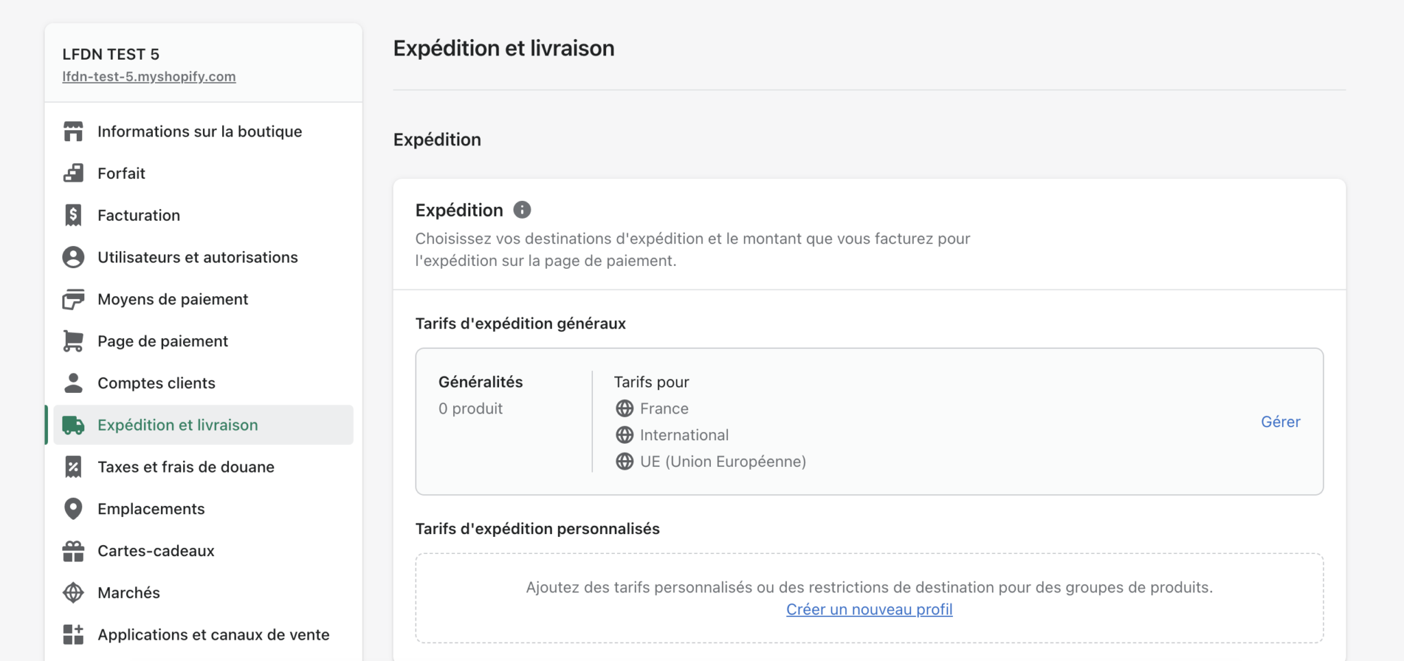The height and width of the screenshot is (661, 1404).
Task: Open Informations sur la boutique settings page
Action: (x=199, y=132)
